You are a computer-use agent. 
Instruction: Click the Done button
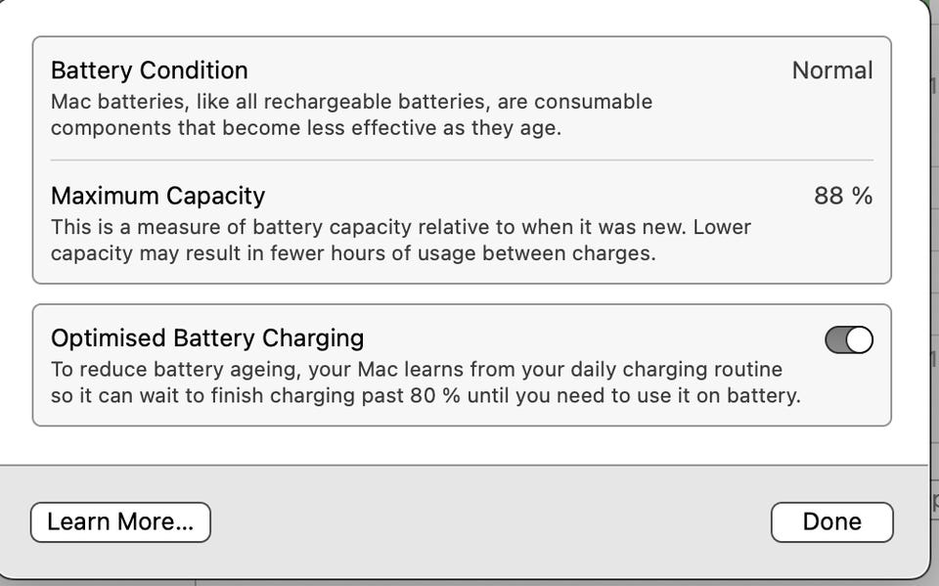[831, 522]
